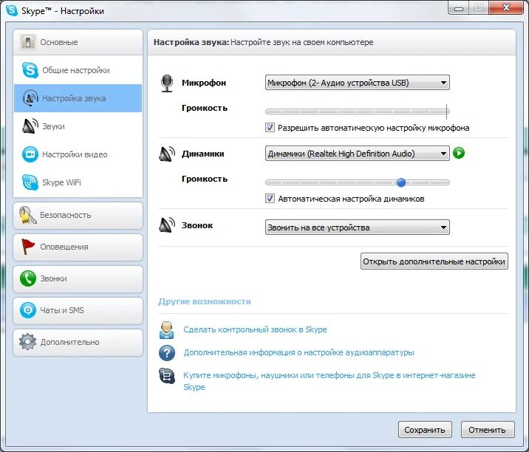Screen dimensions: 529x452
Task: Open the Оповещения section
Action: pos(78,247)
